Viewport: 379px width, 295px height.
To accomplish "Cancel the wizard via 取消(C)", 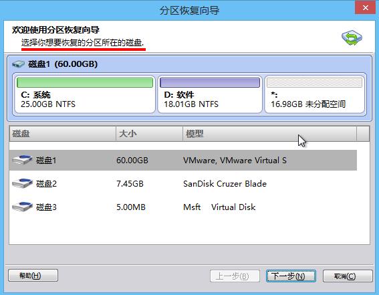I will [x=348, y=276].
